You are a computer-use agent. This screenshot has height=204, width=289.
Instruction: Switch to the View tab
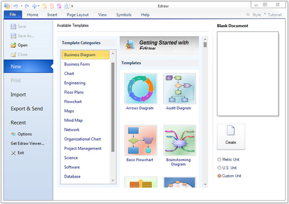pyautogui.click(x=102, y=15)
